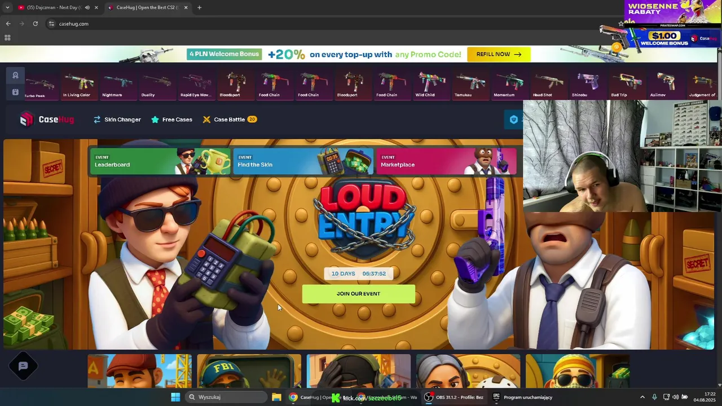Open the Nightmare drop item
The image size is (722, 406).
117,85
